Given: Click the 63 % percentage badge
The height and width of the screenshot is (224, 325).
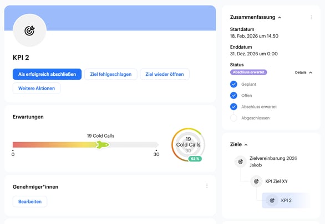Looking at the screenshot, I should click(195, 159).
